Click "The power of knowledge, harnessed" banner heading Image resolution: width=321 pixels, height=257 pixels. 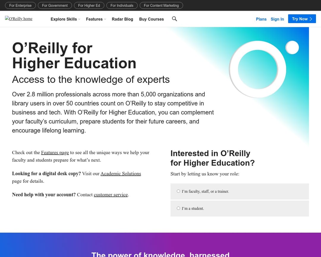coord(160,254)
